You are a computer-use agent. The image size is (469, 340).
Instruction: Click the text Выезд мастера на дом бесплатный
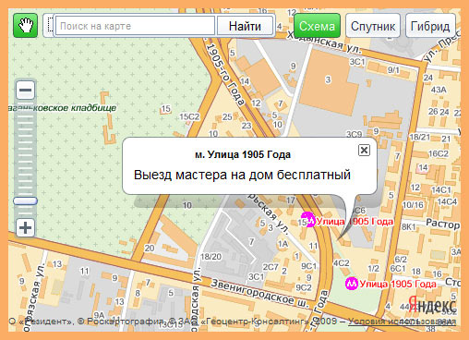[x=242, y=175]
